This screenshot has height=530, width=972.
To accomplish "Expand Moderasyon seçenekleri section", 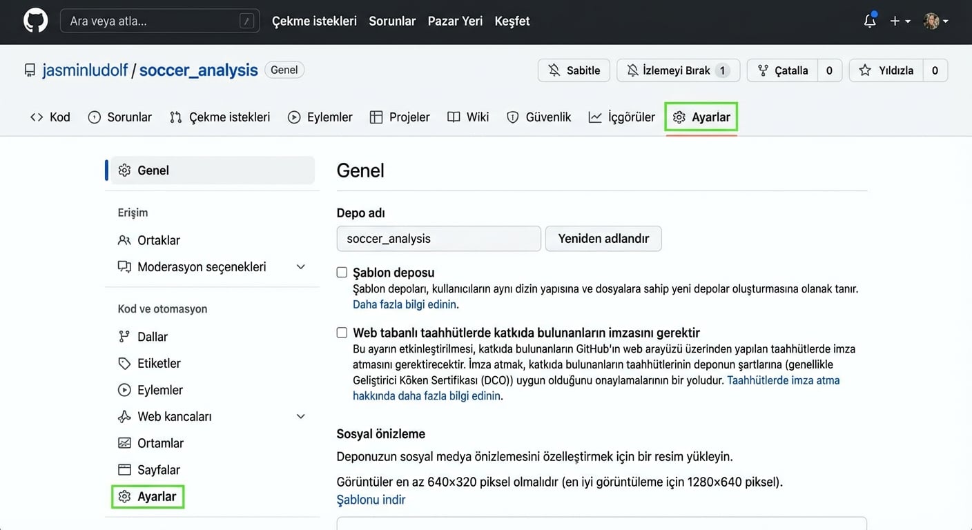I will tap(300, 267).
